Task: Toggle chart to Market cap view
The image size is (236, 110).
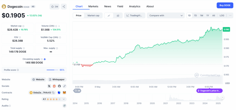Action: click(x=93, y=16)
